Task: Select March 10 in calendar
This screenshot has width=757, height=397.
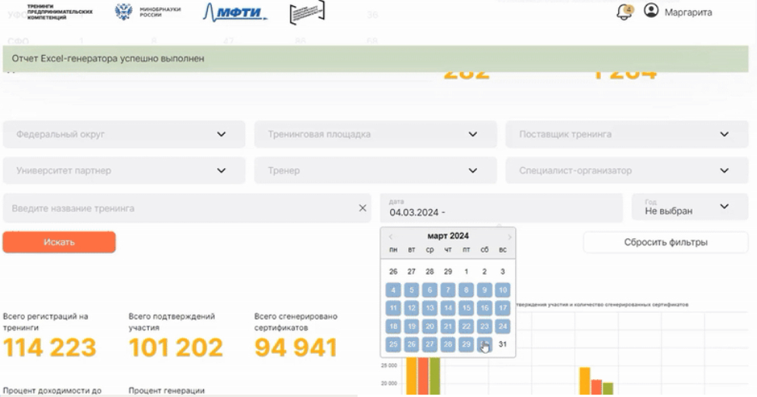Action: [503, 290]
